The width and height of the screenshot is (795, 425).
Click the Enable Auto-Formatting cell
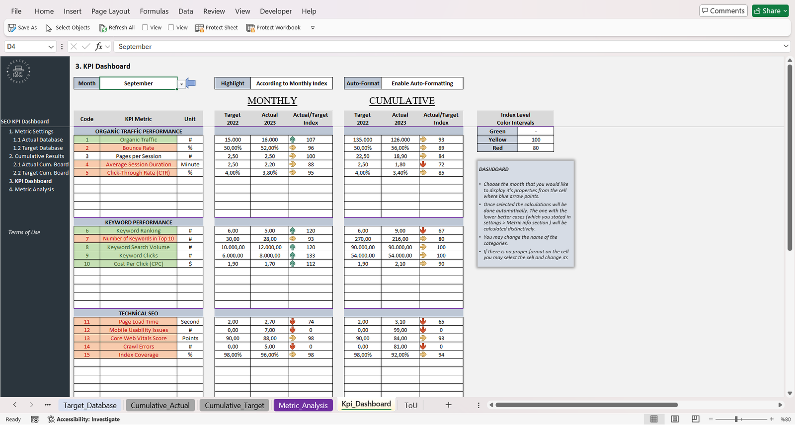pos(422,83)
